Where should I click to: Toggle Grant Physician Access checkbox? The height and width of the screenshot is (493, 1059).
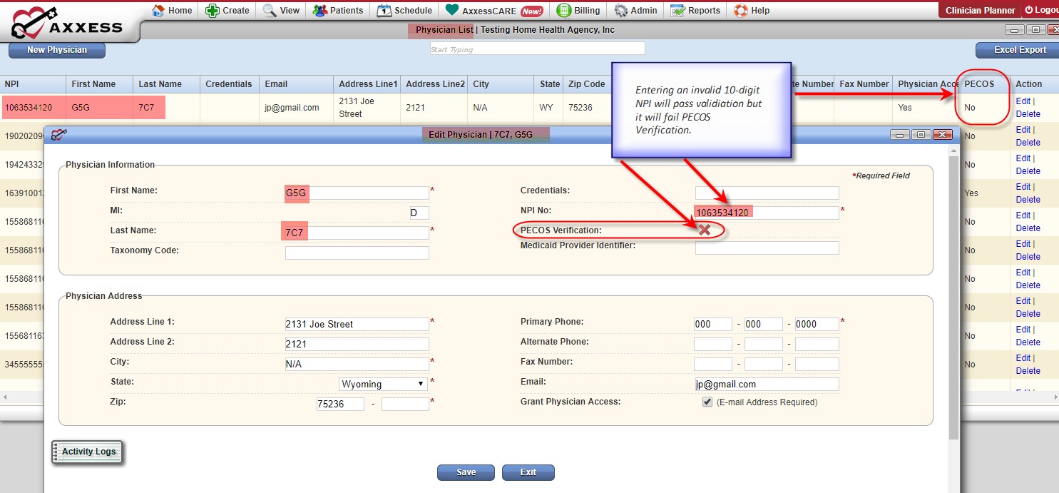click(x=707, y=402)
